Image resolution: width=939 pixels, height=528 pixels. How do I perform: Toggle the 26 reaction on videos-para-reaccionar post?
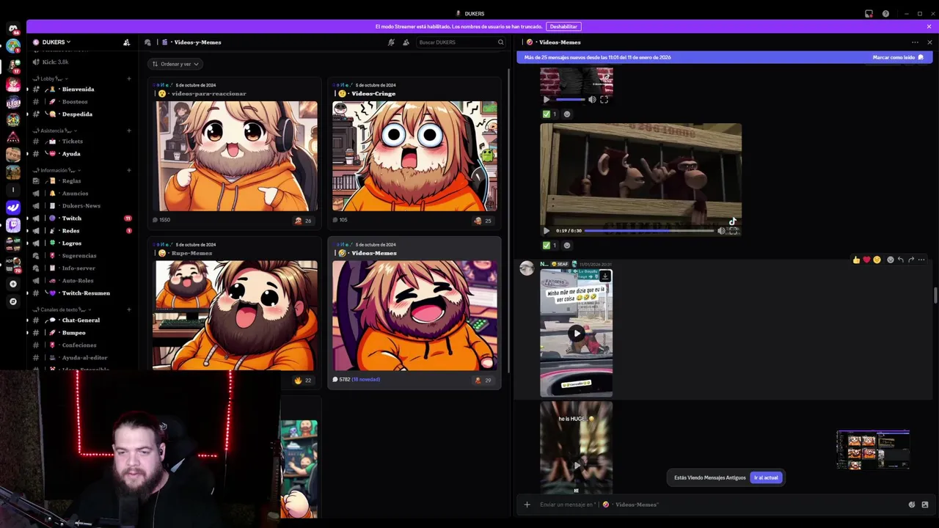(303, 220)
